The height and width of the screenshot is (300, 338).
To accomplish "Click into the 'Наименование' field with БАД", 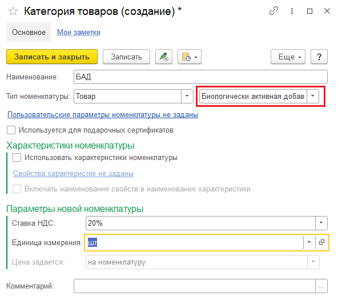I will click(x=200, y=77).
